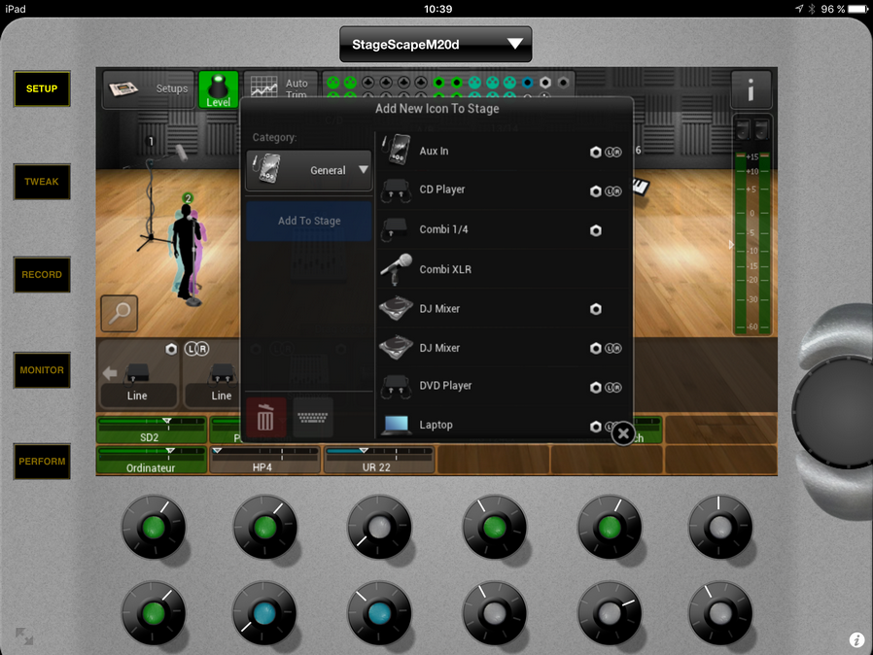The image size is (873, 655).
Task: Expand the StageScapeM20d device dropdown
Action: coord(436,44)
